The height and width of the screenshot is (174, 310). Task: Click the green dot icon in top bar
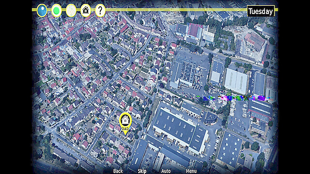57,11
